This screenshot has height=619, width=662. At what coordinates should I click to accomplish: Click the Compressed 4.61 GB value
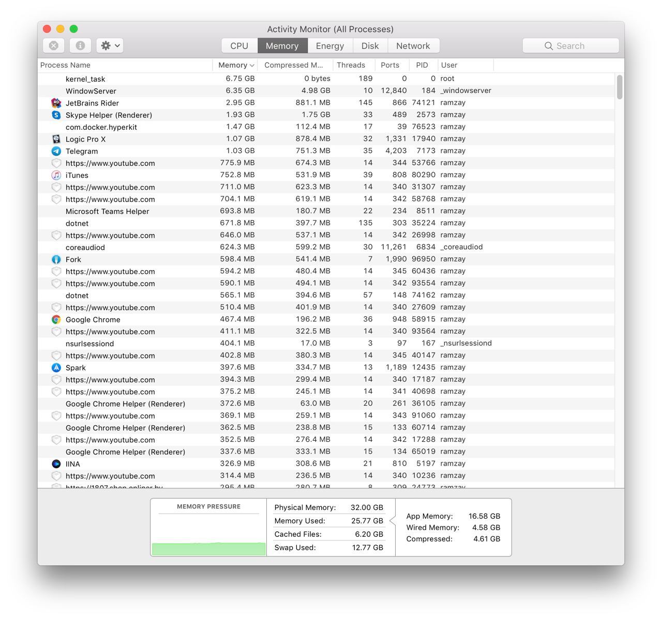click(x=486, y=539)
